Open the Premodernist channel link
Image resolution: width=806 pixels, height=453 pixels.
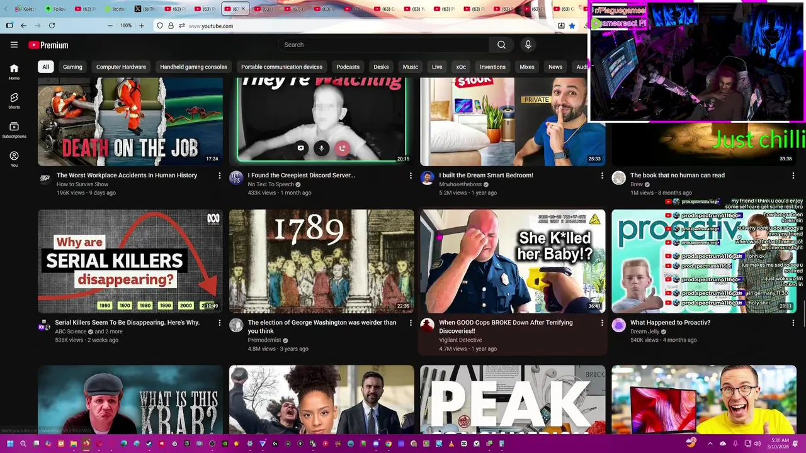(x=265, y=340)
